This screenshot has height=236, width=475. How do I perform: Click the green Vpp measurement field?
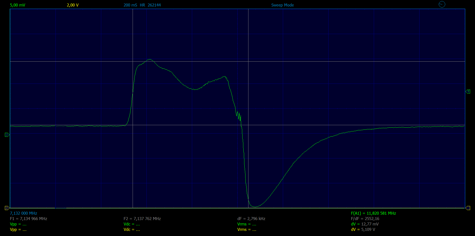point(18,224)
